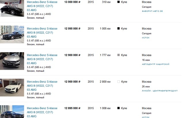This screenshot has width=184, height=118.
Task: Click the black color swatch of the 1 008 км car
Action: pyautogui.click(x=118, y=108)
